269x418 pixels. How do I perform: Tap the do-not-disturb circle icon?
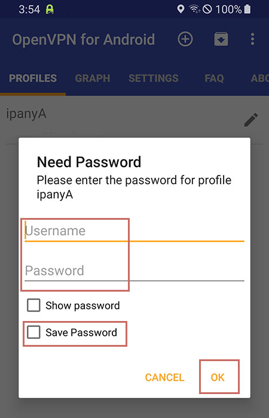pos(207,10)
